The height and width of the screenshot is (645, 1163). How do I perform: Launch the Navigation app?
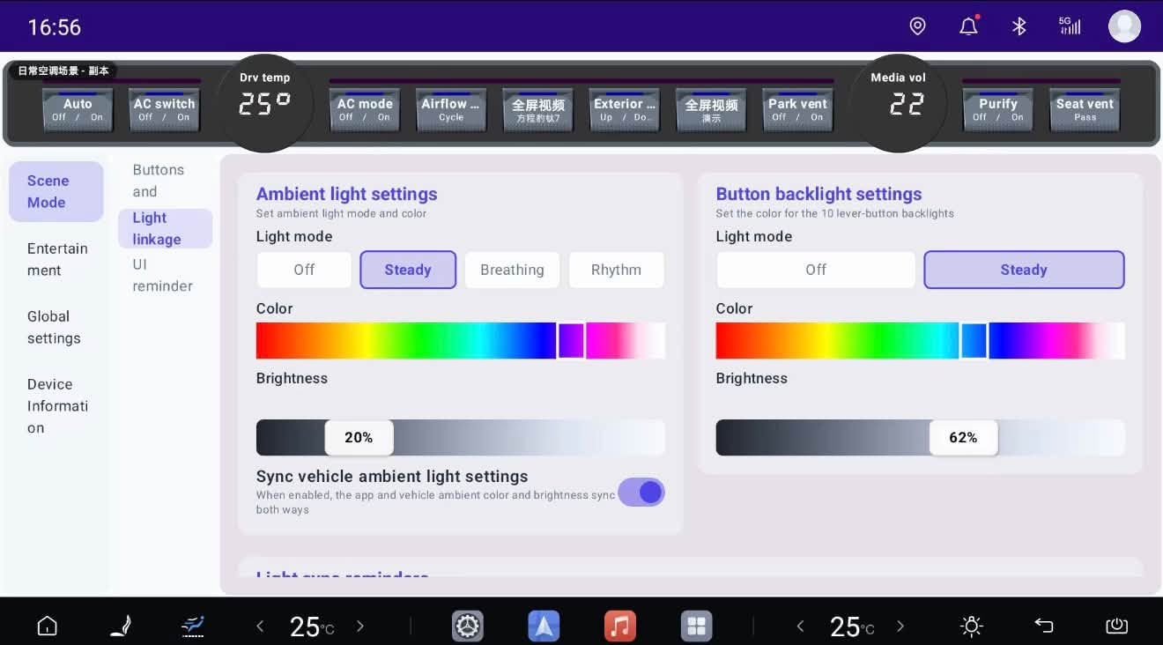click(544, 626)
